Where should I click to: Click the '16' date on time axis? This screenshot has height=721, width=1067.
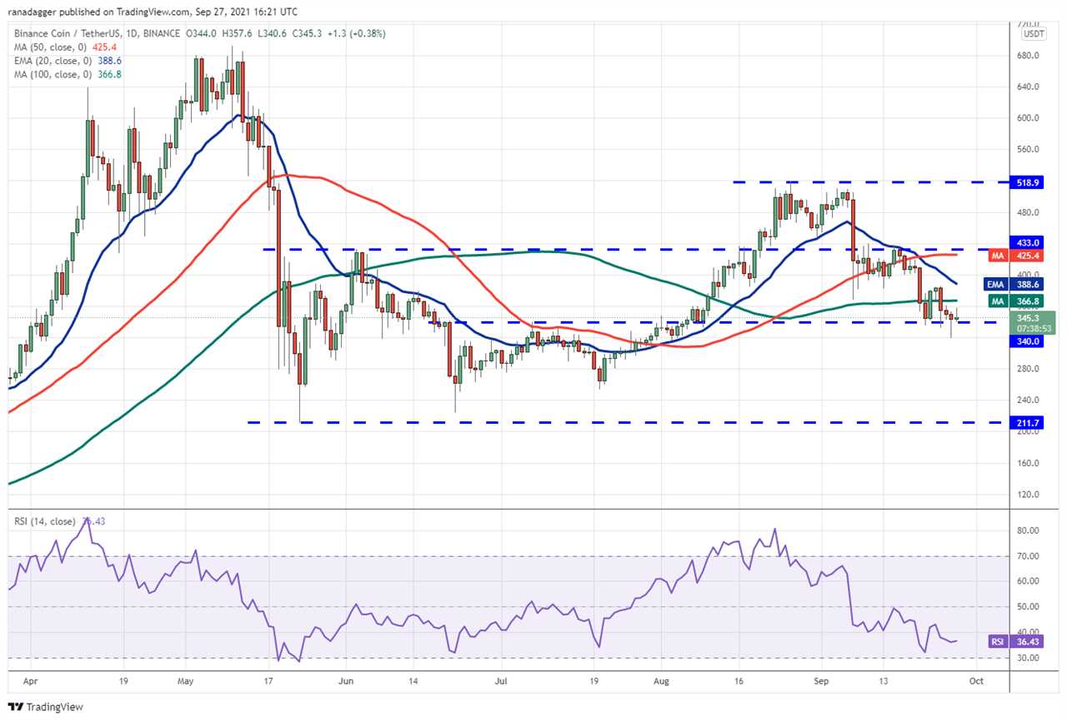pyautogui.click(x=739, y=680)
